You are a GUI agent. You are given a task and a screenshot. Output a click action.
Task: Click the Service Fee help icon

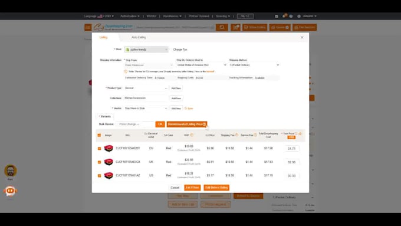pos(255,135)
